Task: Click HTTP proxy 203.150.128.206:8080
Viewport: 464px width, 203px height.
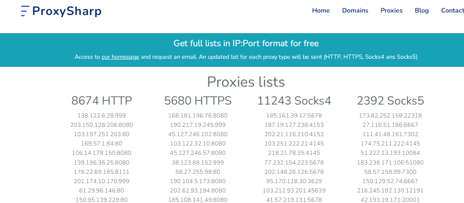Action: [x=101, y=125]
